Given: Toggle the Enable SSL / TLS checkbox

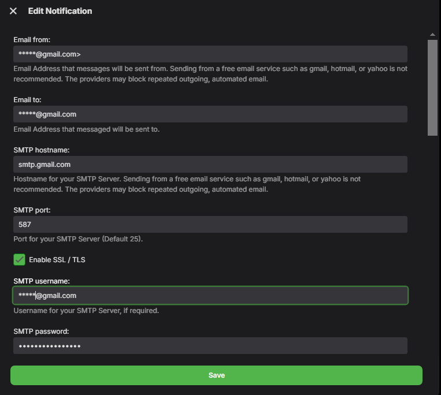Looking at the screenshot, I should [x=20, y=260].
